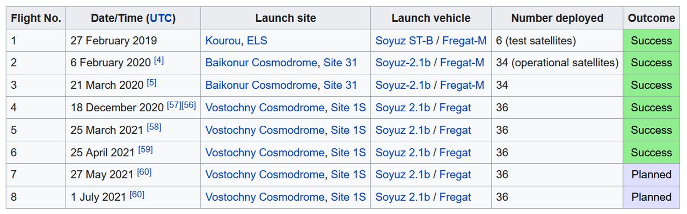This screenshot has width=687, height=214.
Task: Open reference [57] for 18 December 2020
Action: point(174,105)
